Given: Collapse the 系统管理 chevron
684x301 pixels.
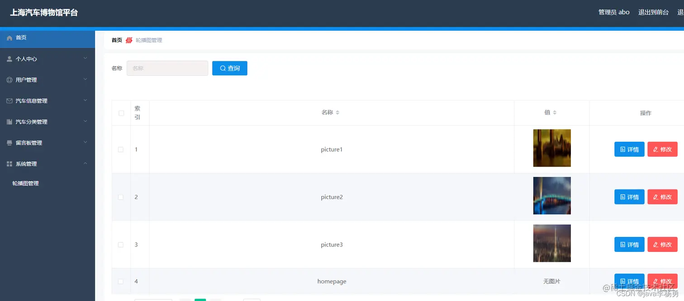Looking at the screenshot, I should coord(85,163).
